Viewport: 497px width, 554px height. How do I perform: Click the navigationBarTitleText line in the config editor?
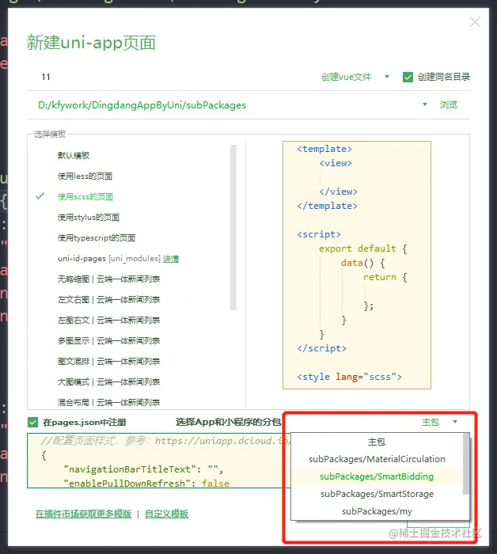[143, 469]
